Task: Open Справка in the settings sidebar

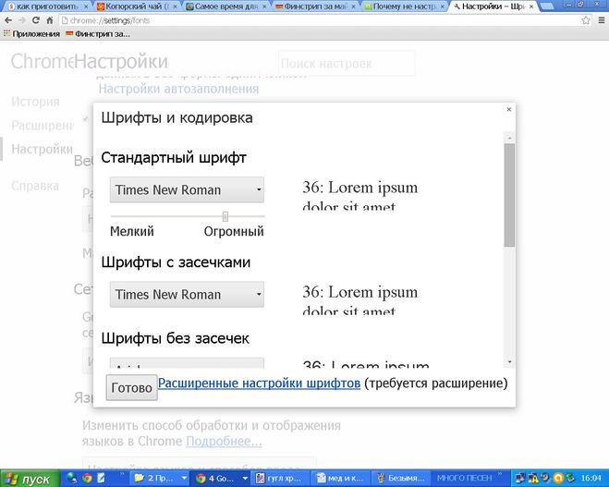Action: (35, 186)
